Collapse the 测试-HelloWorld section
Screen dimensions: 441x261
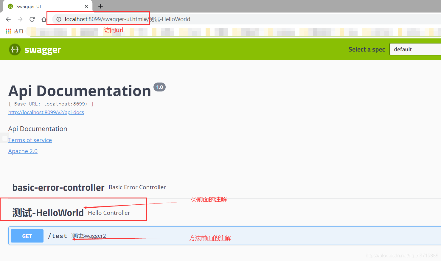coord(48,212)
